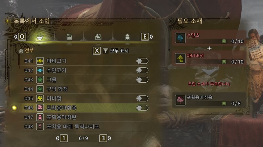Select the 그물 net item icon

tap(40, 80)
